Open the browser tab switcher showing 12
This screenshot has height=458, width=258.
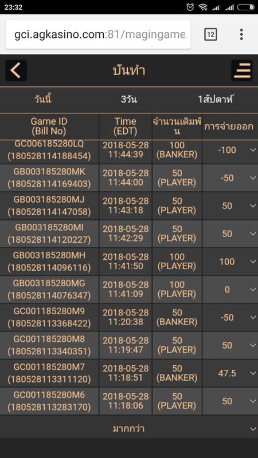coord(210,34)
